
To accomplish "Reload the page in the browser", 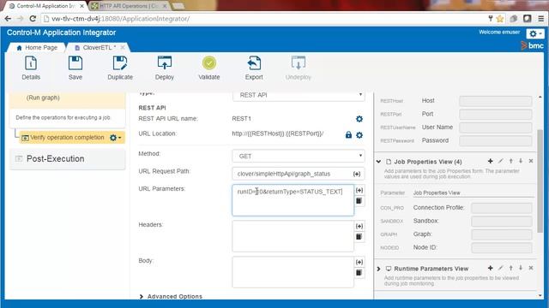I will (x=33, y=19).
